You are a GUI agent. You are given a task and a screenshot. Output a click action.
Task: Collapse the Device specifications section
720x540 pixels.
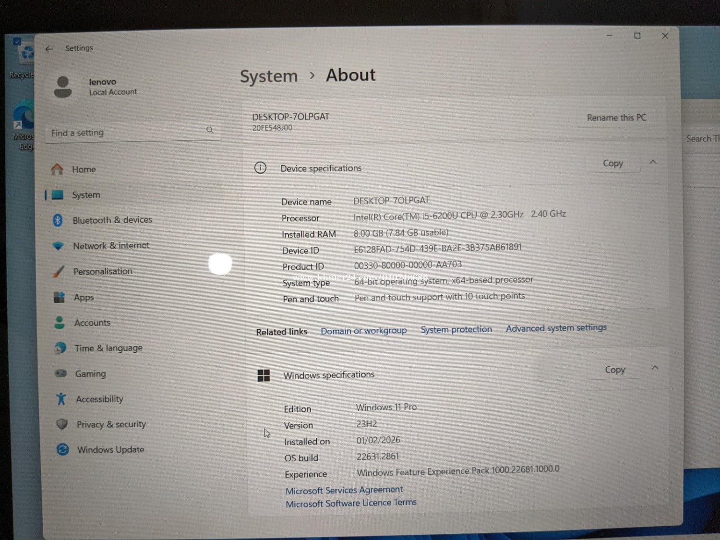653,162
